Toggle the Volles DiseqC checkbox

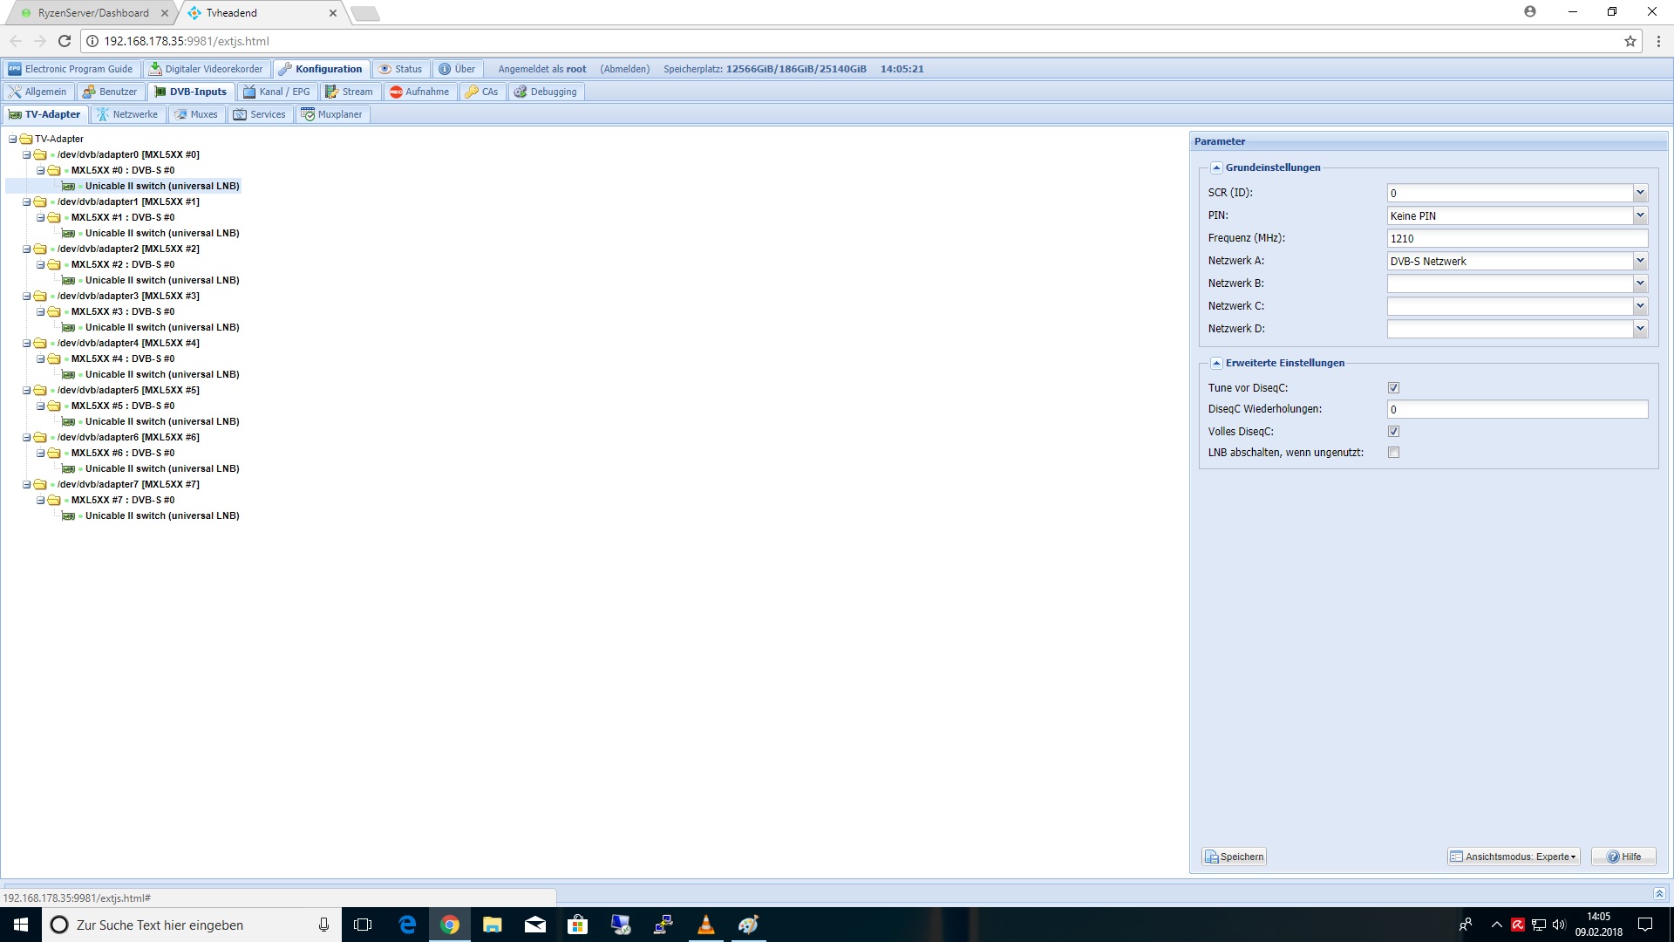click(x=1393, y=432)
